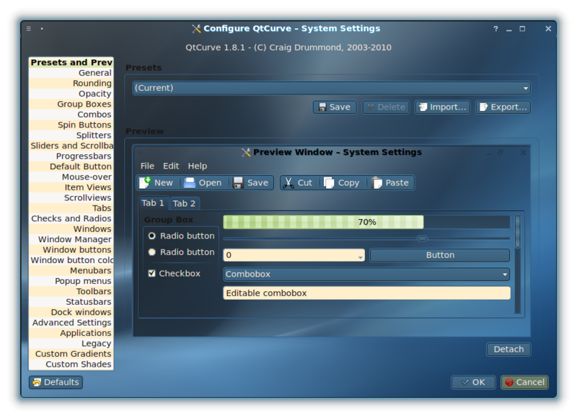Click the Copy pages icon
Screen dimensions: 577x418
(329, 183)
